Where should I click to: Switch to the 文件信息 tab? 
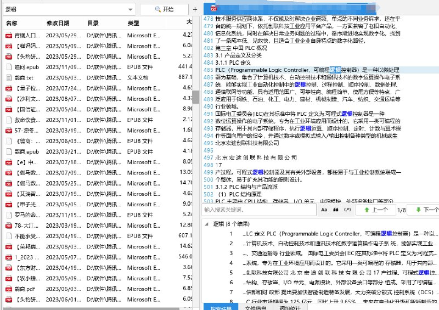click(256, 308)
